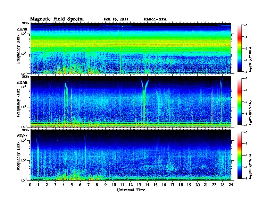Screen dimensions: 275x212
Task: Click the -9 tick on dH/dt color bar
Action: coord(246,72)
